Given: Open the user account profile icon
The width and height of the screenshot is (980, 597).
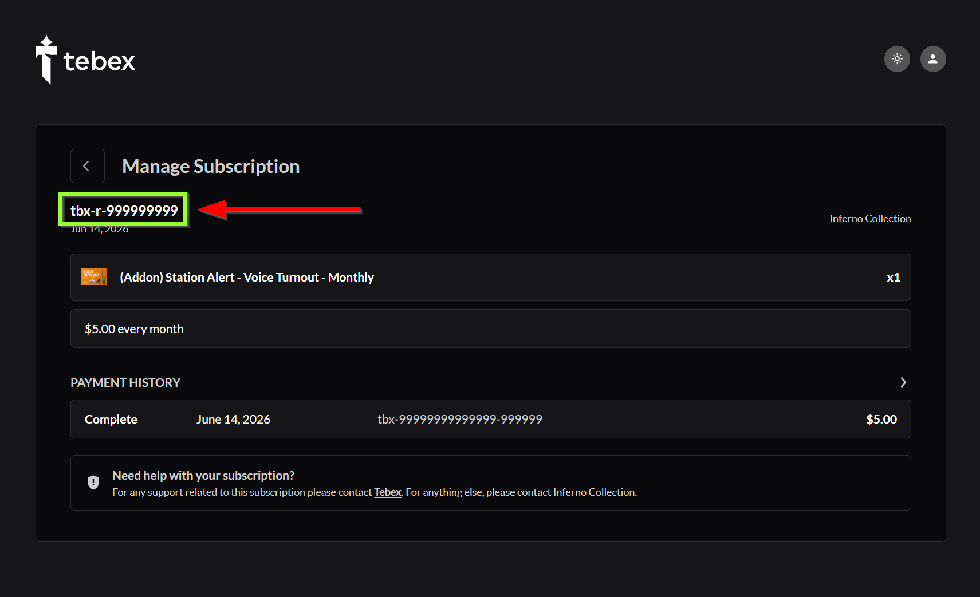Looking at the screenshot, I should [x=933, y=59].
